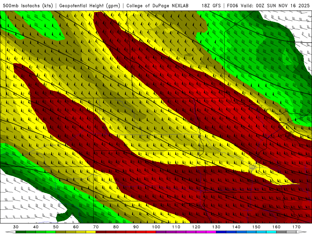Click the "500mb Isotachs (kts)" title text

28,5
